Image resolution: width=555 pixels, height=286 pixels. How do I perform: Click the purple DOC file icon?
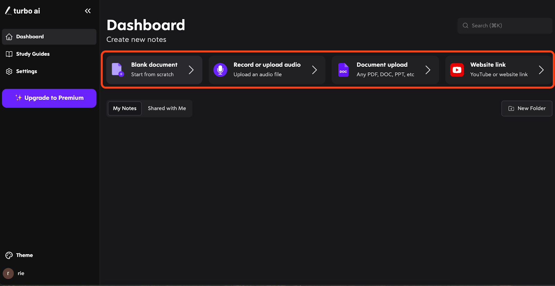pos(343,70)
